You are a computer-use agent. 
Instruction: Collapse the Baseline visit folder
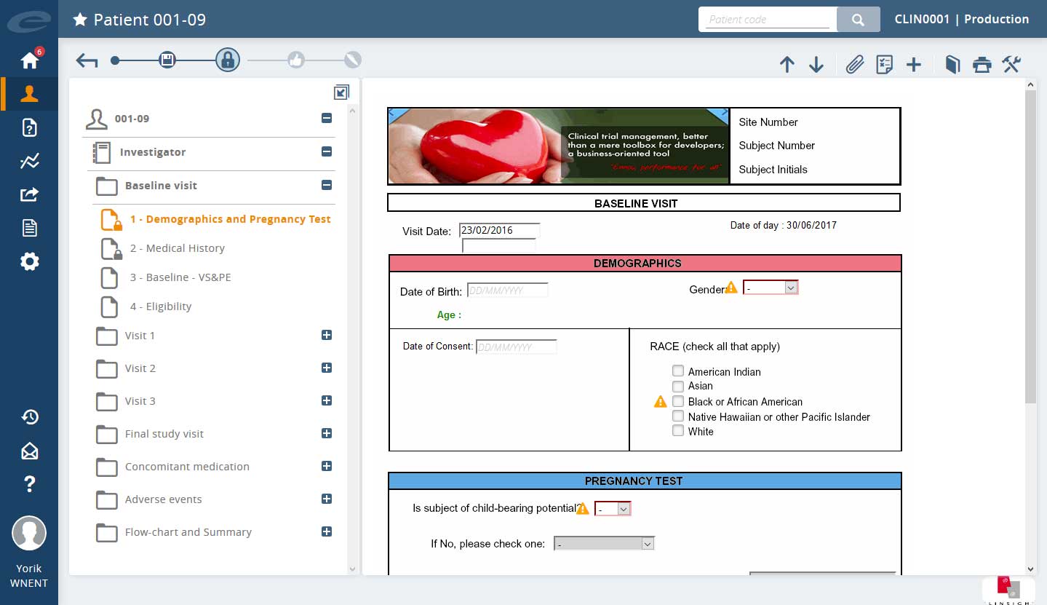click(327, 185)
